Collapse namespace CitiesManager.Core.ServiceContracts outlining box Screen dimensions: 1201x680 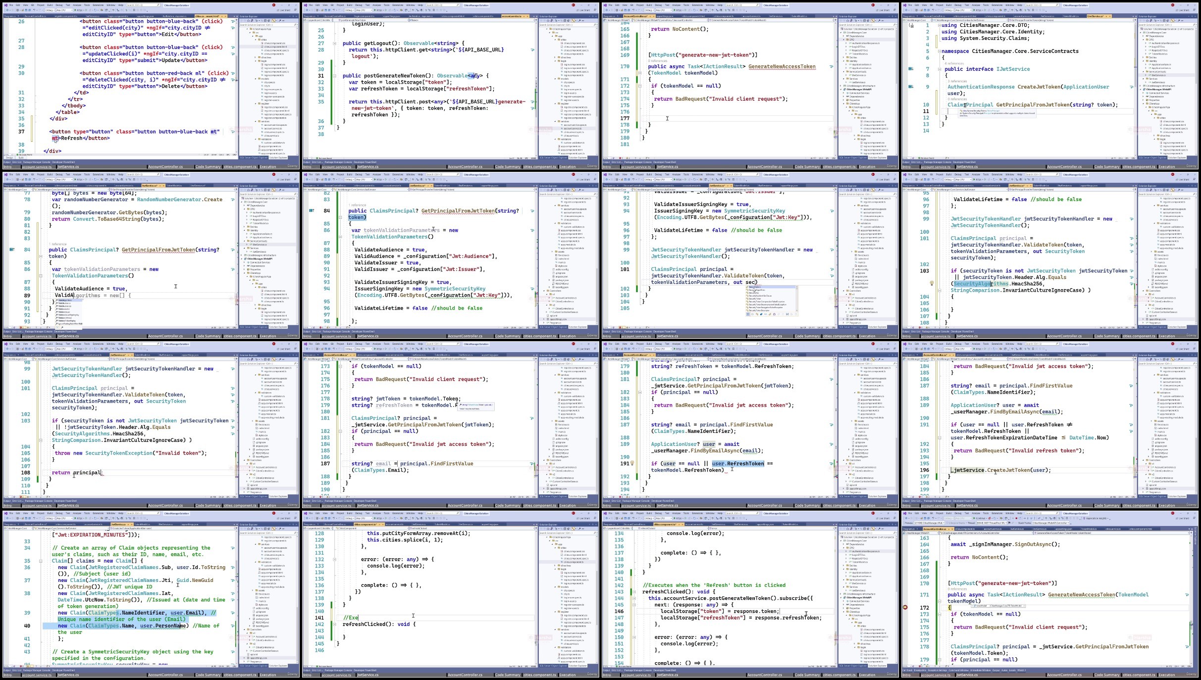940,52
